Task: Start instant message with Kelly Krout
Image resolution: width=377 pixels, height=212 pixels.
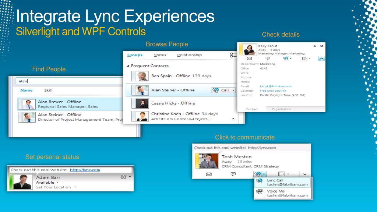Action: pos(268,59)
